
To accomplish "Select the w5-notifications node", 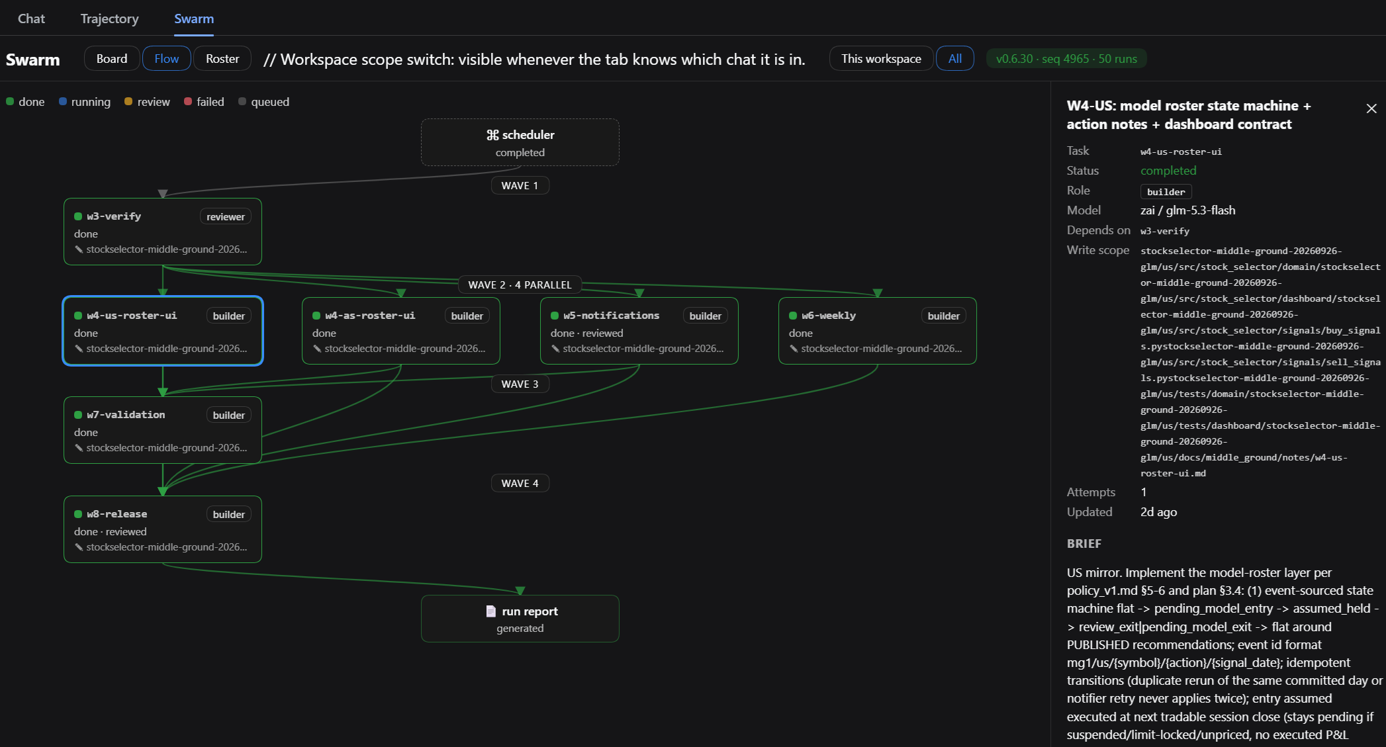I will coord(639,331).
